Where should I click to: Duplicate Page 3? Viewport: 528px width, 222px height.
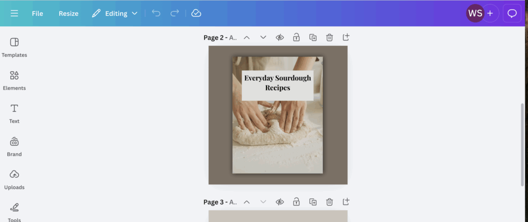313,202
